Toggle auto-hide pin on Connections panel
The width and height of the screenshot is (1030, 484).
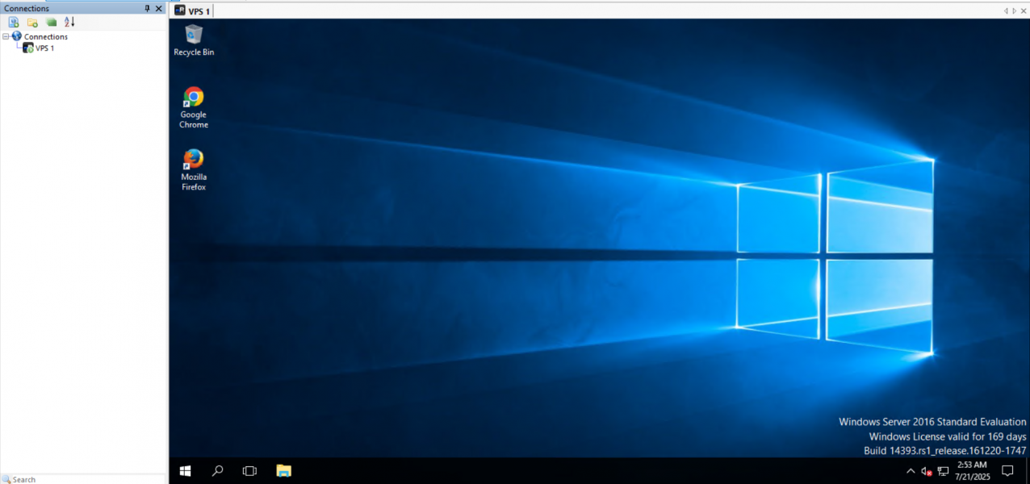pyautogui.click(x=147, y=8)
